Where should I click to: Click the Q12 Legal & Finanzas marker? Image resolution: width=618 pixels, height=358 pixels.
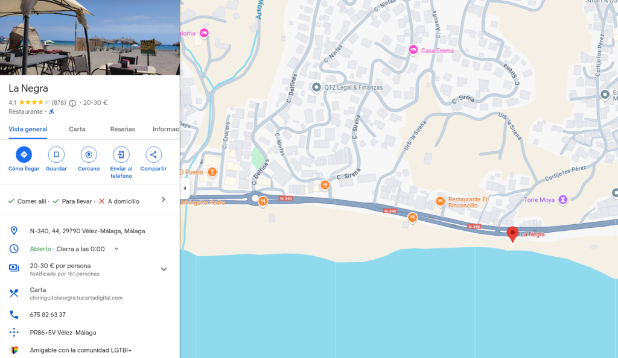tap(316, 87)
